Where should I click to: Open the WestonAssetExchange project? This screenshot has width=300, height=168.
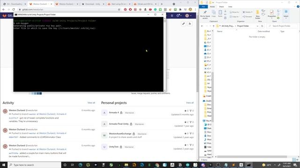(x=120, y=134)
